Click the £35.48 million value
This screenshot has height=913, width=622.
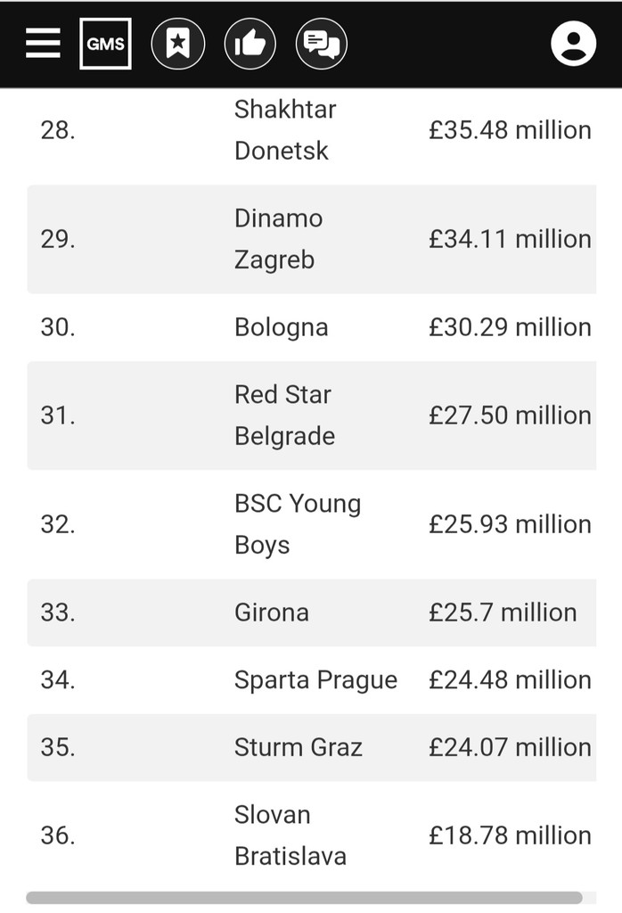[x=511, y=130]
